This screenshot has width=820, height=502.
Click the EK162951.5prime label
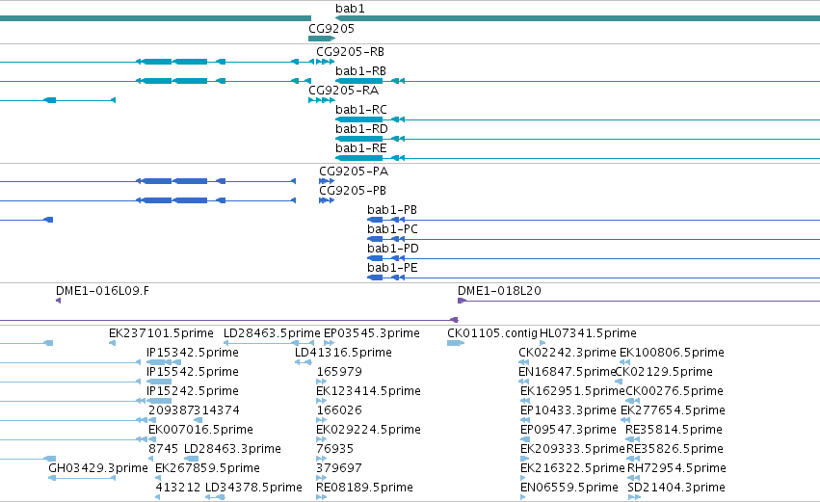point(572,391)
